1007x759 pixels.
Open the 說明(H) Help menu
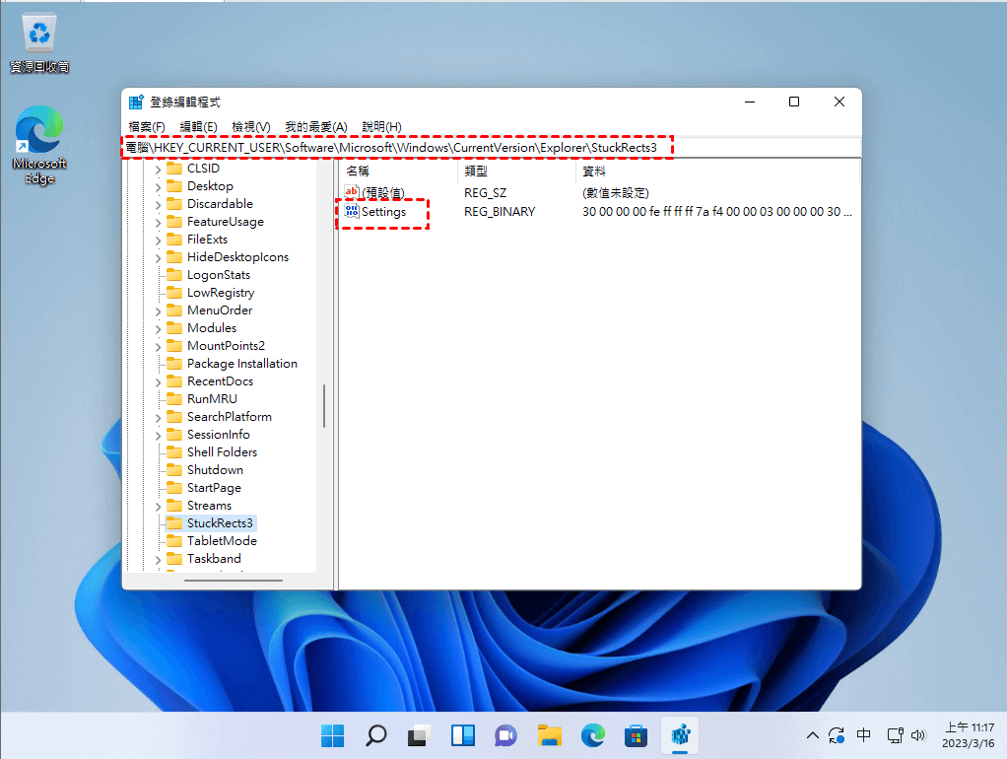pos(381,126)
